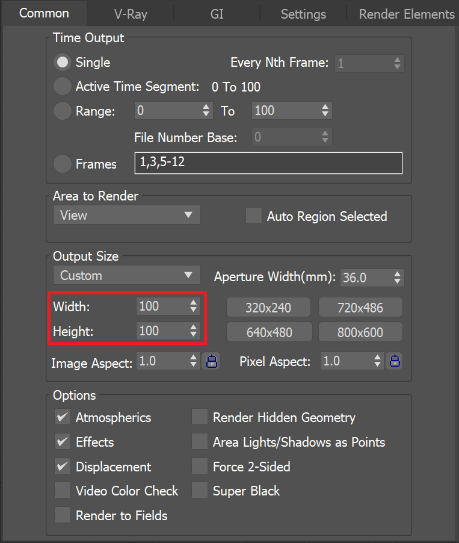This screenshot has width=459, height=543.
Task: Switch to the GI tab
Action: pos(217,13)
